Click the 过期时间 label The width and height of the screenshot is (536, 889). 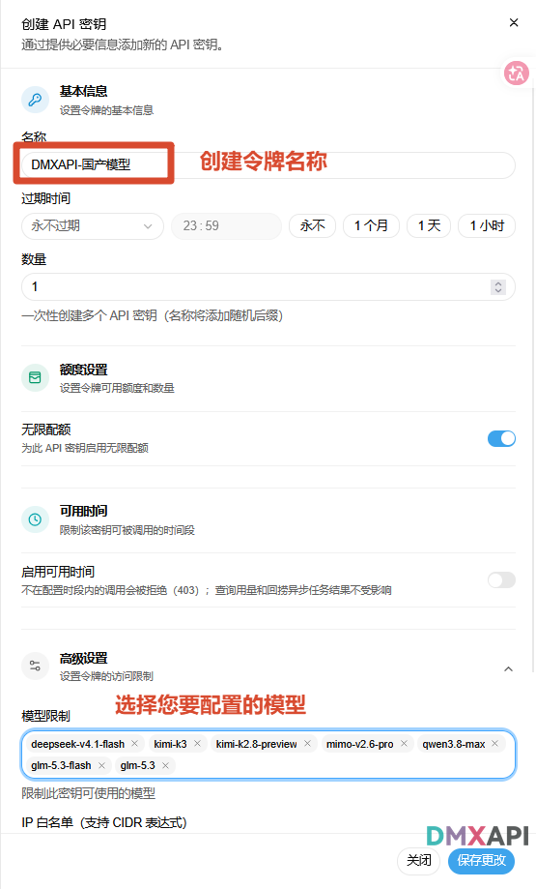point(45,198)
